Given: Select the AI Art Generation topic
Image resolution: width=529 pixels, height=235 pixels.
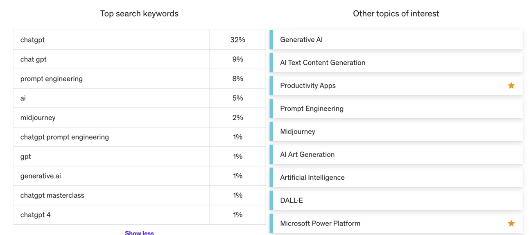Looking at the screenshot, I should point(307,154).
